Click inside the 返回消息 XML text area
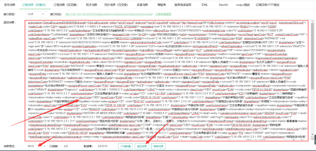Image resolution: width=316 pixels, height=151 pixels. coord(168,80)
